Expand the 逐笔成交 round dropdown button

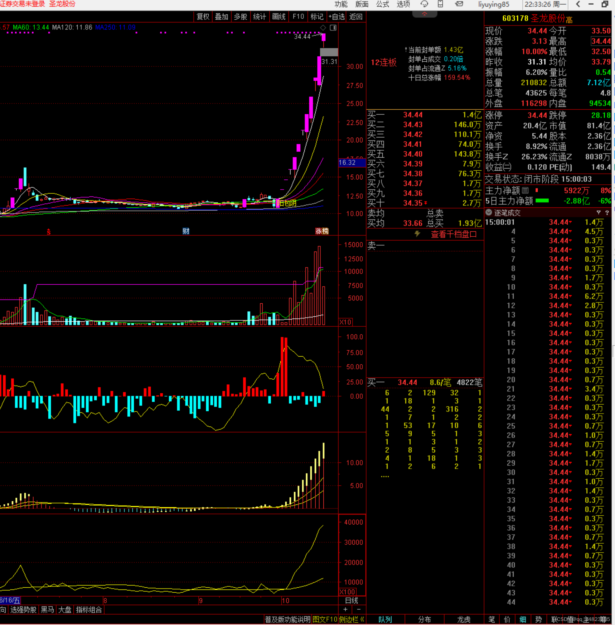click(489, 212)
